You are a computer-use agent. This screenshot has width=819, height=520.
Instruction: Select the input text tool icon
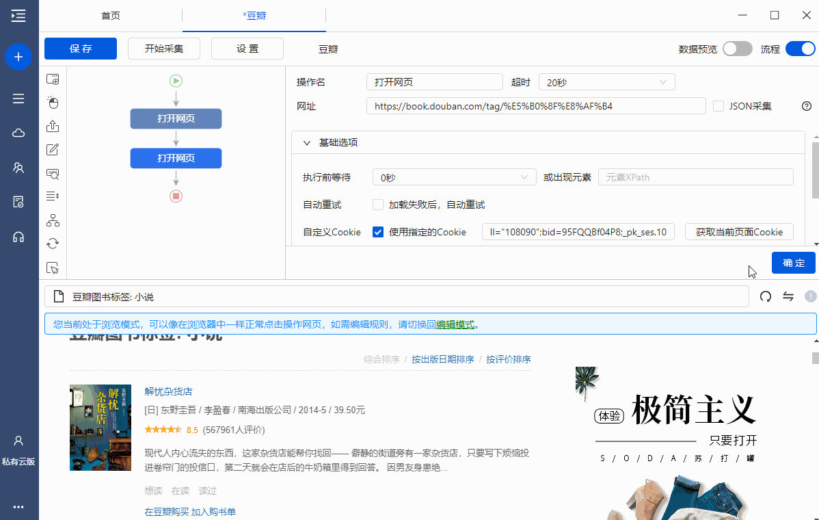[53, 150]
